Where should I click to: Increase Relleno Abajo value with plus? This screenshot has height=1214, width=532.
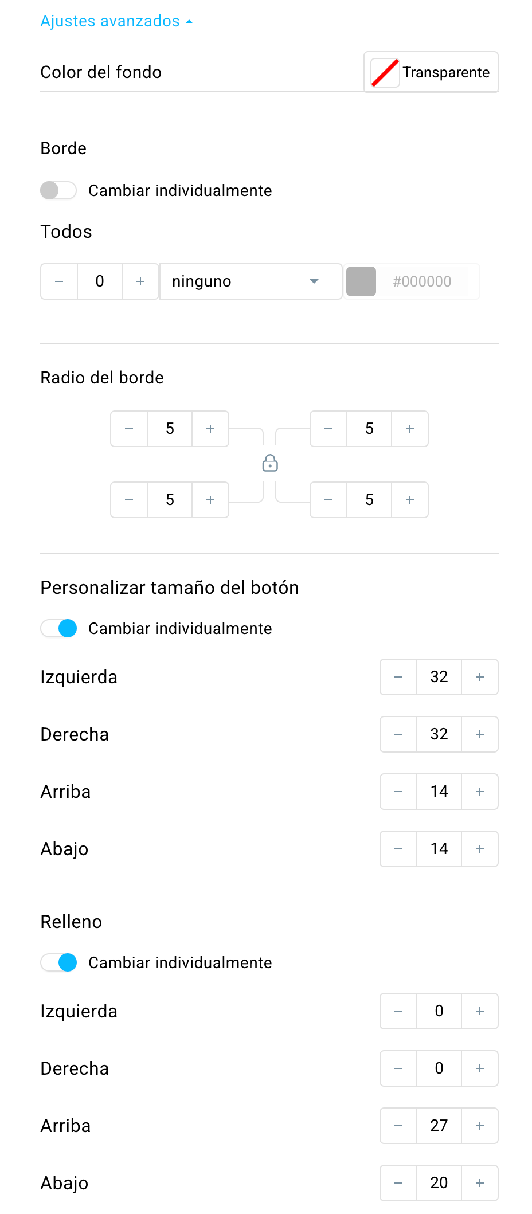point(480,1183)
